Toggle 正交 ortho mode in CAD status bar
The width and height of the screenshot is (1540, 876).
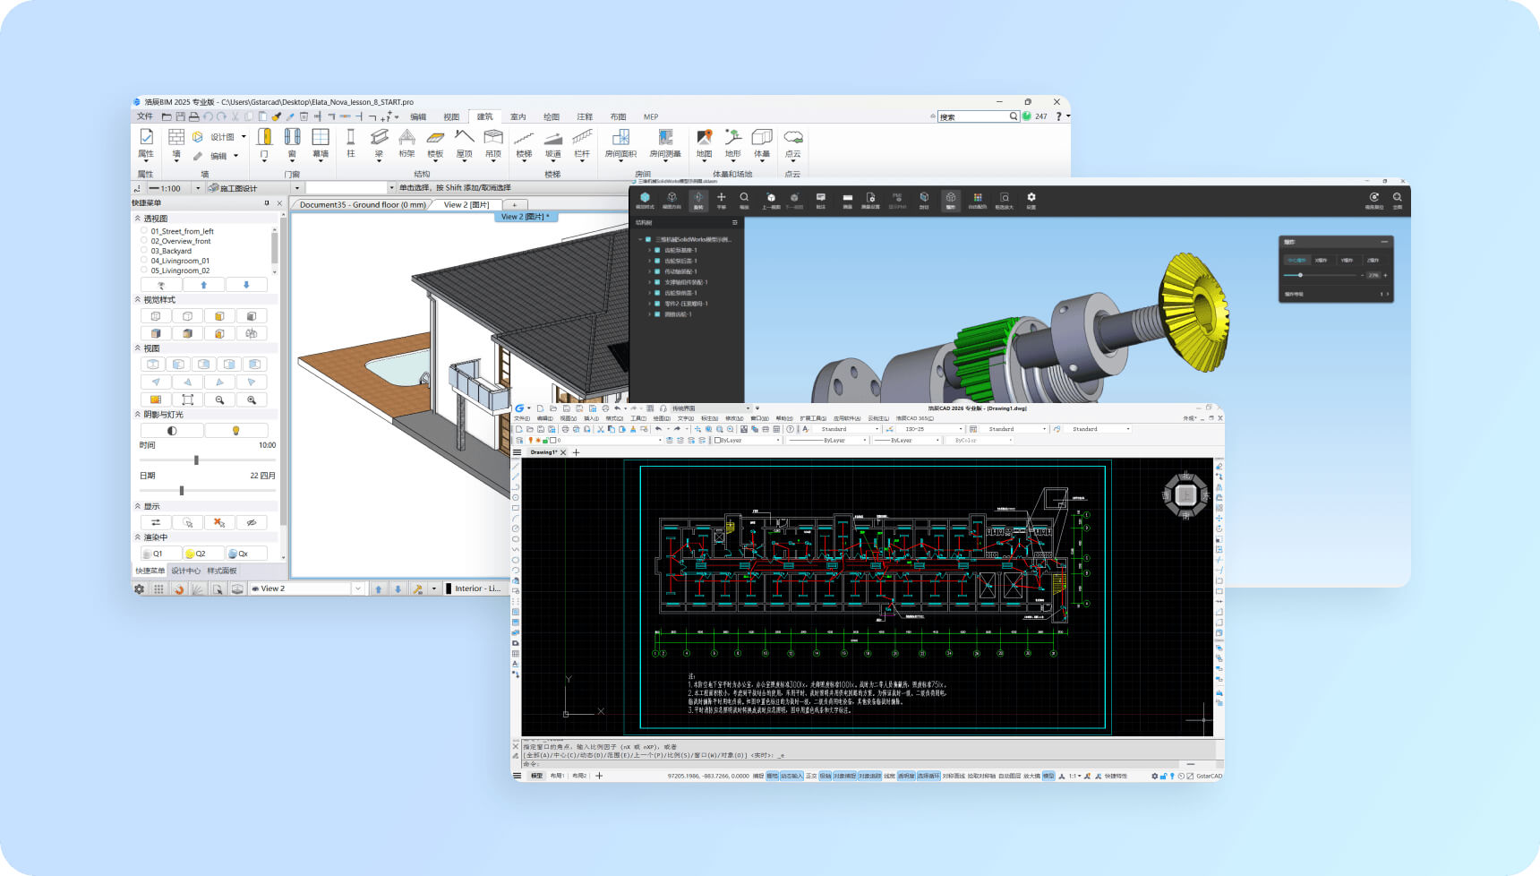pyautogui.click(x=811, y=776)
